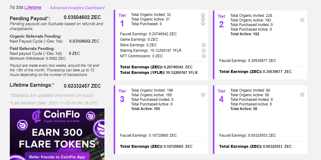Click the Earn 300 Flare Tokens banner text
Image resolution: width=321 pixels, height=160 pixels.
tap(57, 138)
